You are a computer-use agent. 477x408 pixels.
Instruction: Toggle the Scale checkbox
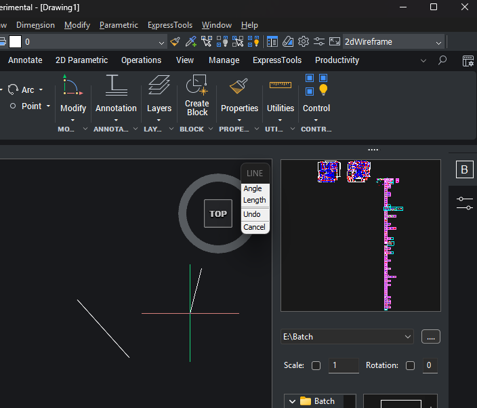(x=316, y=365)
